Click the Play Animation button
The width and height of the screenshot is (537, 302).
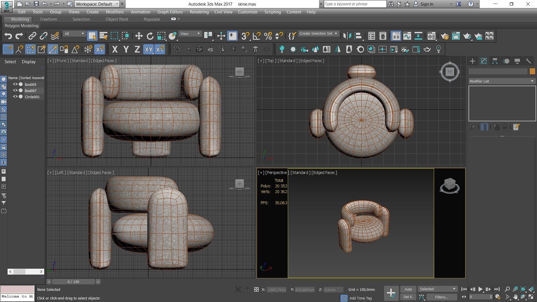(x=481, y=289)
